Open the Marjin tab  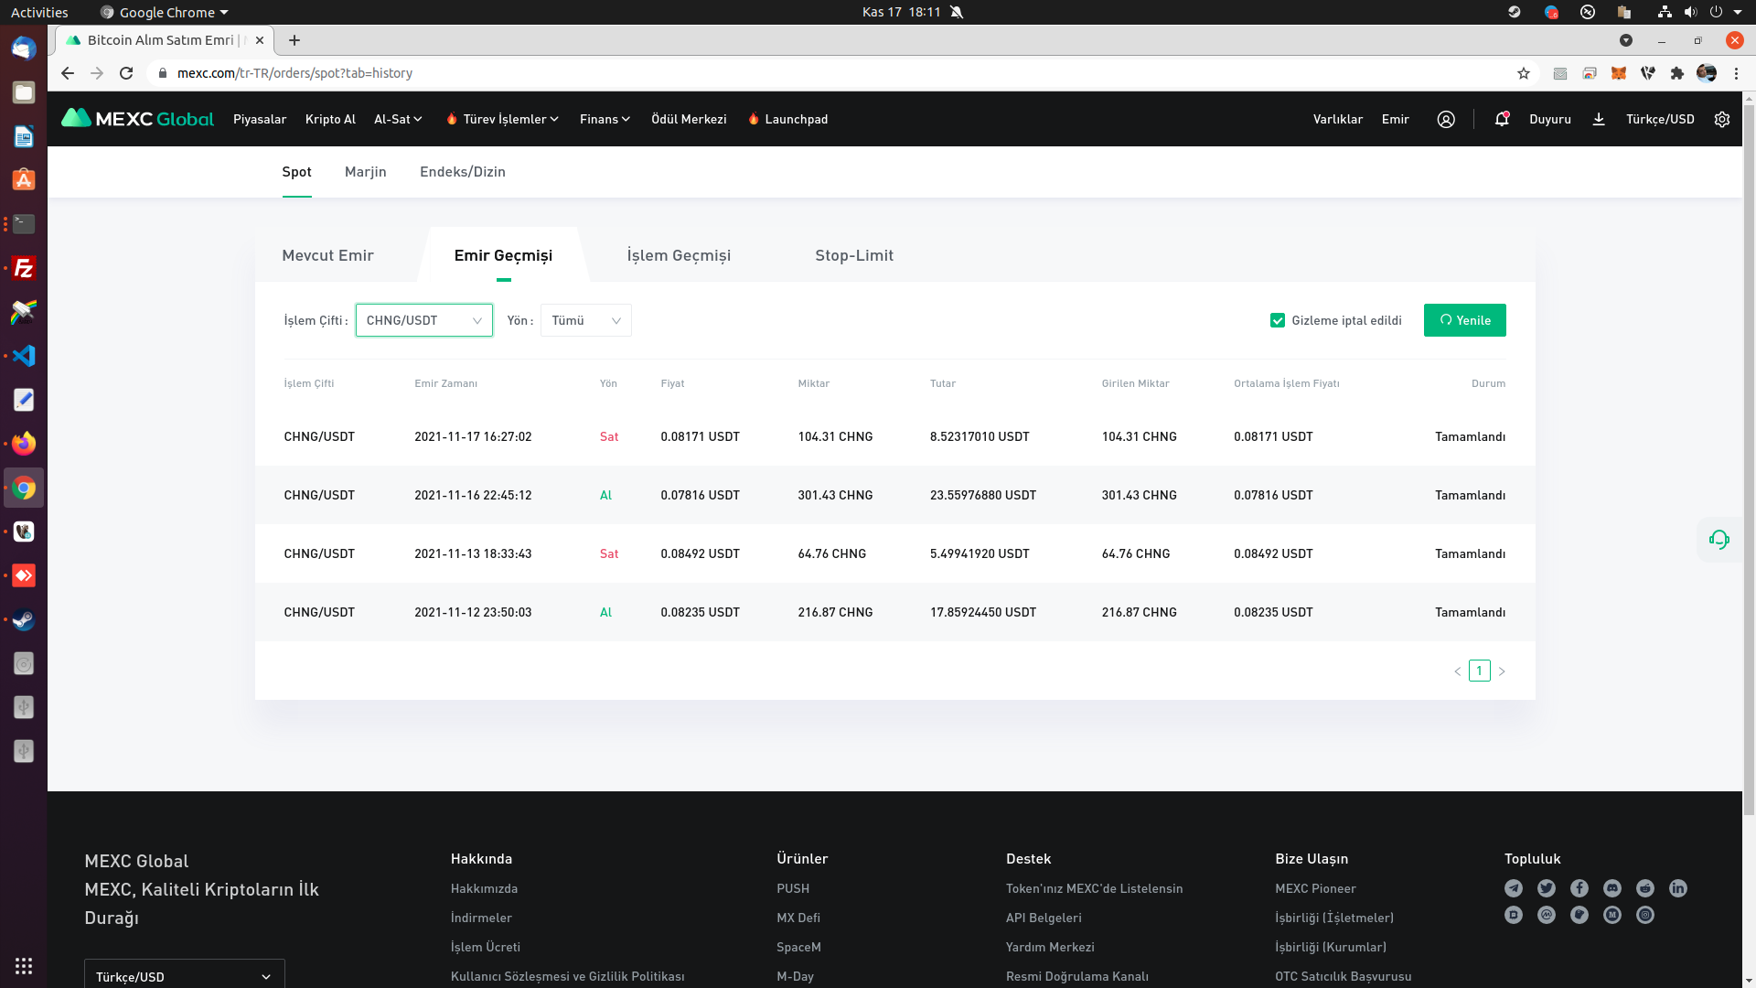click(365, 172)
